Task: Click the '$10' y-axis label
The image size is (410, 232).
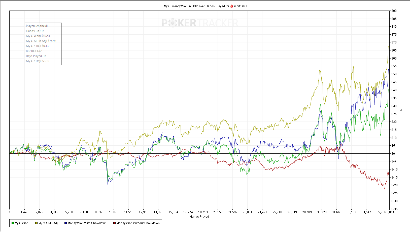Action: pyautogui.click(x=394, y=138)
